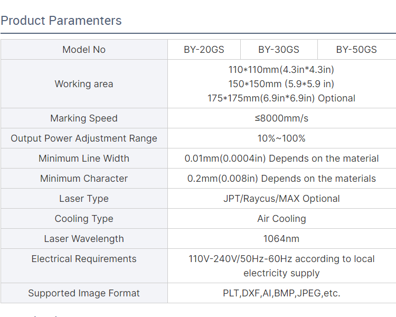Click the 175*175mm Optional working area line
This screenshot has width=396, height=317.
point(281,98)
